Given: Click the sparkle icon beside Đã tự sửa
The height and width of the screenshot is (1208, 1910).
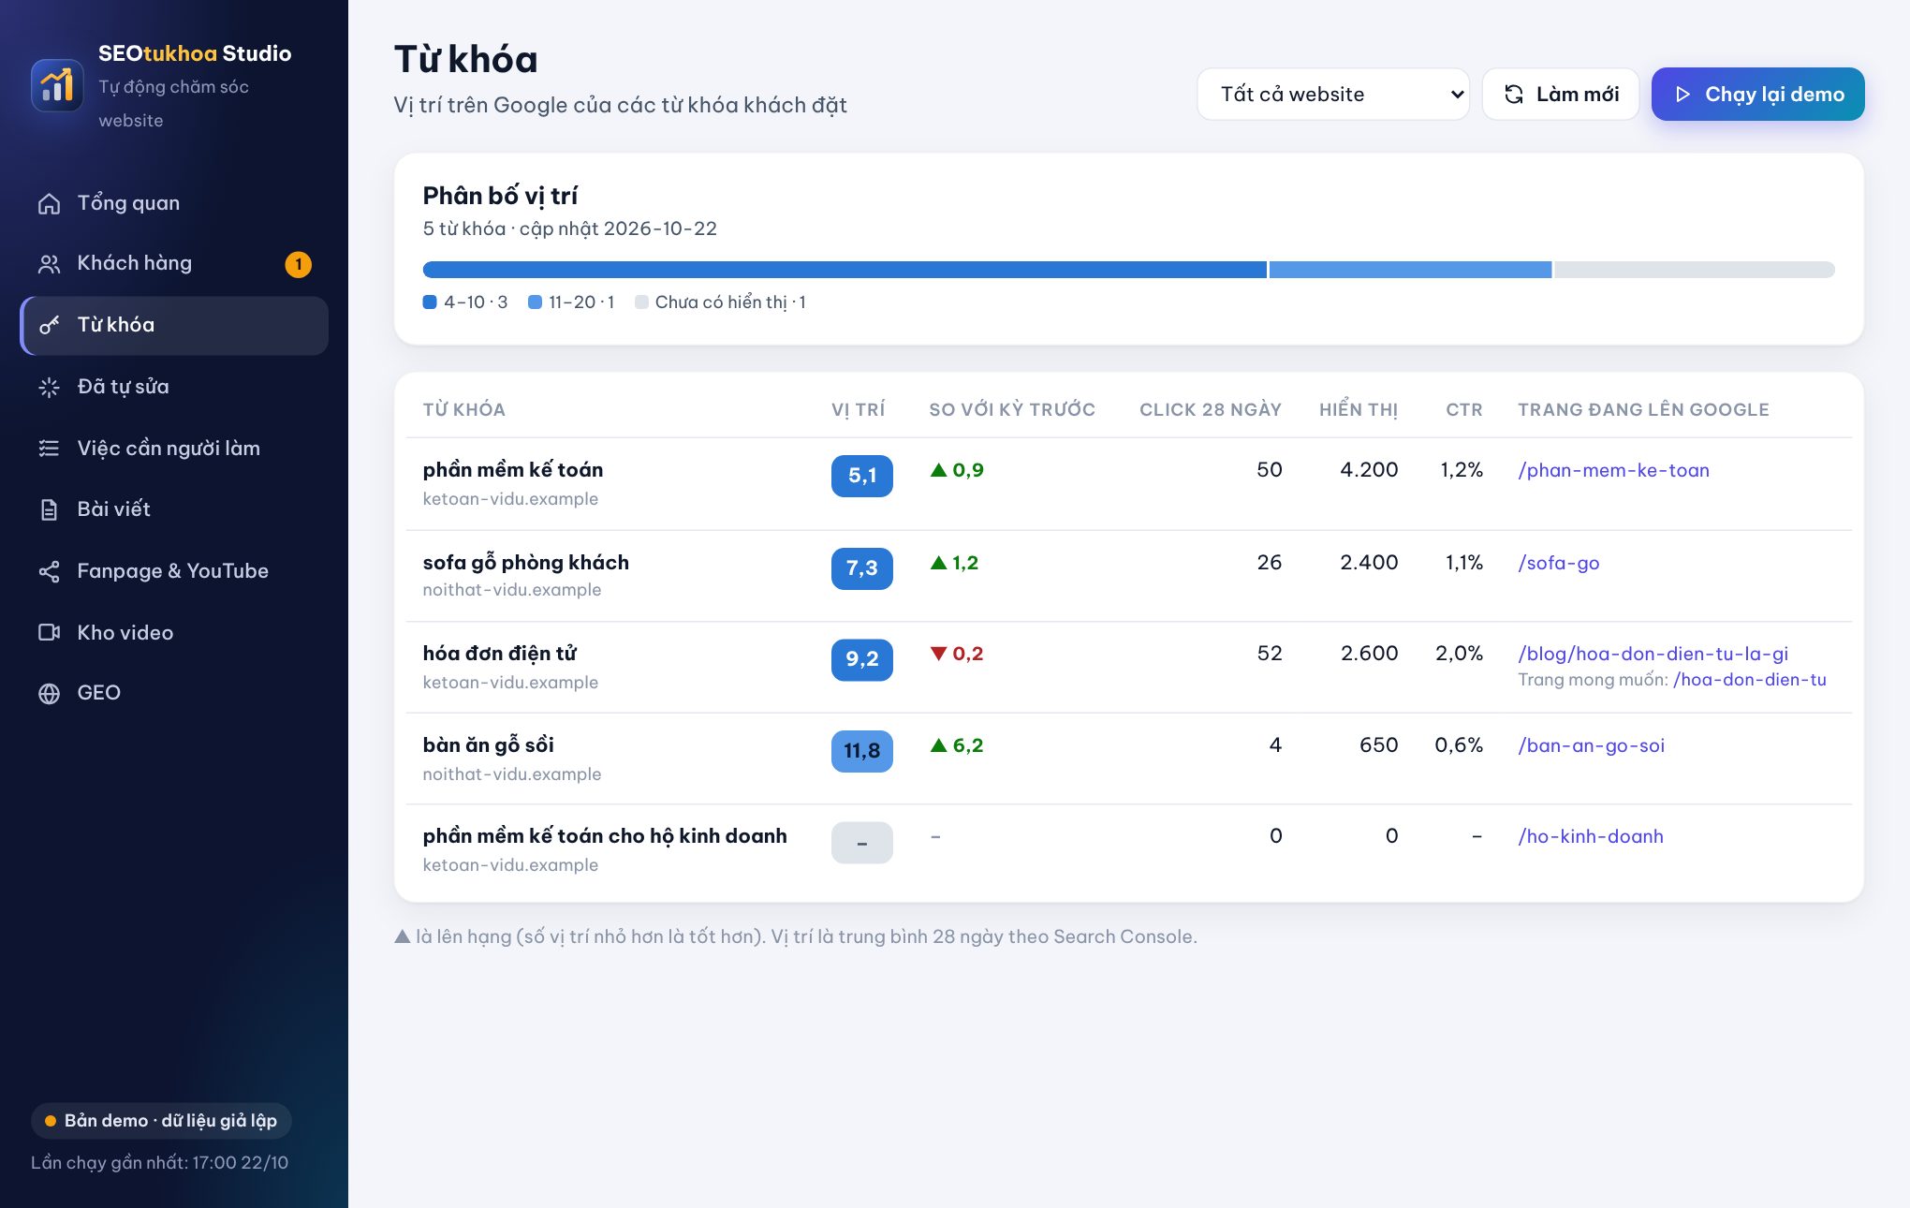Looking at the screenshot, I should (x=49, y=387).
